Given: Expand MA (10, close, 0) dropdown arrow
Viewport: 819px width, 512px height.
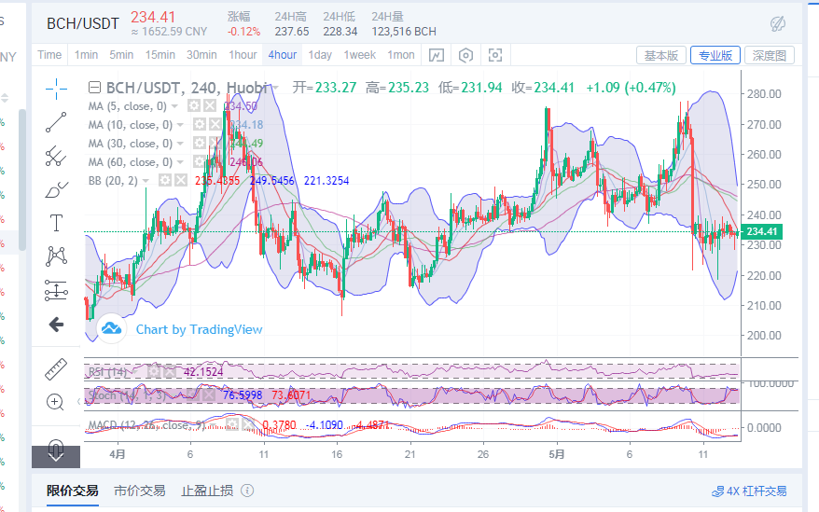Looking at the screenshot, I should (180, 125).
